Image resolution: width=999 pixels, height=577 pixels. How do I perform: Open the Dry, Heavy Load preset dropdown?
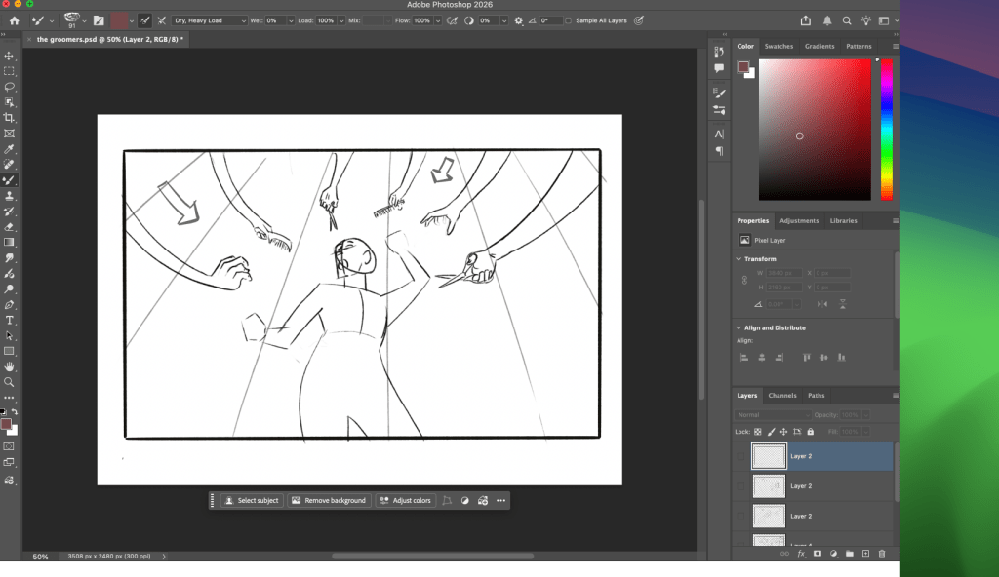[209, 20]
